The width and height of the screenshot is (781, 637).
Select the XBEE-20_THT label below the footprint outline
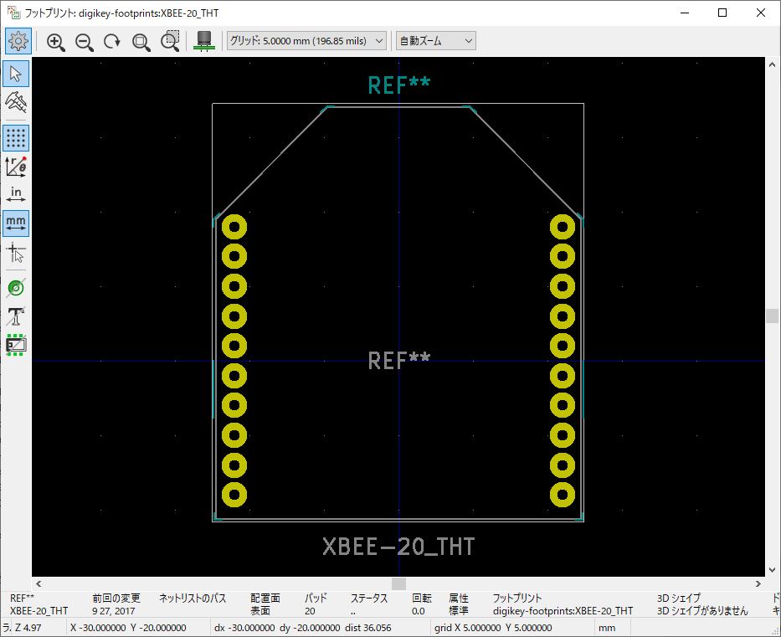click(398, 547)
